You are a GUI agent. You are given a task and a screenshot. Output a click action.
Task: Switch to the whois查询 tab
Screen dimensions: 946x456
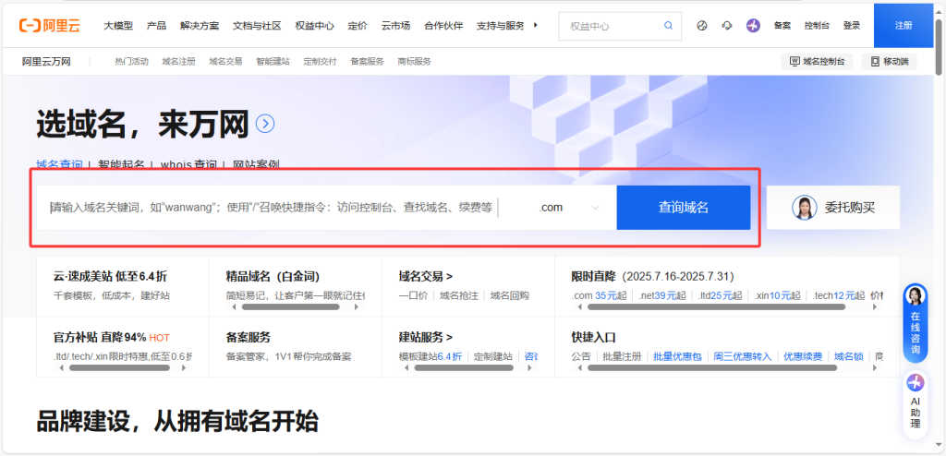[x=188, y=164]
